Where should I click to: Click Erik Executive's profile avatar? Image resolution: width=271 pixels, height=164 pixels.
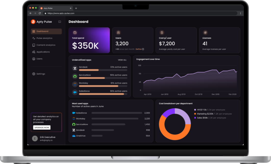tap(35, 138)
